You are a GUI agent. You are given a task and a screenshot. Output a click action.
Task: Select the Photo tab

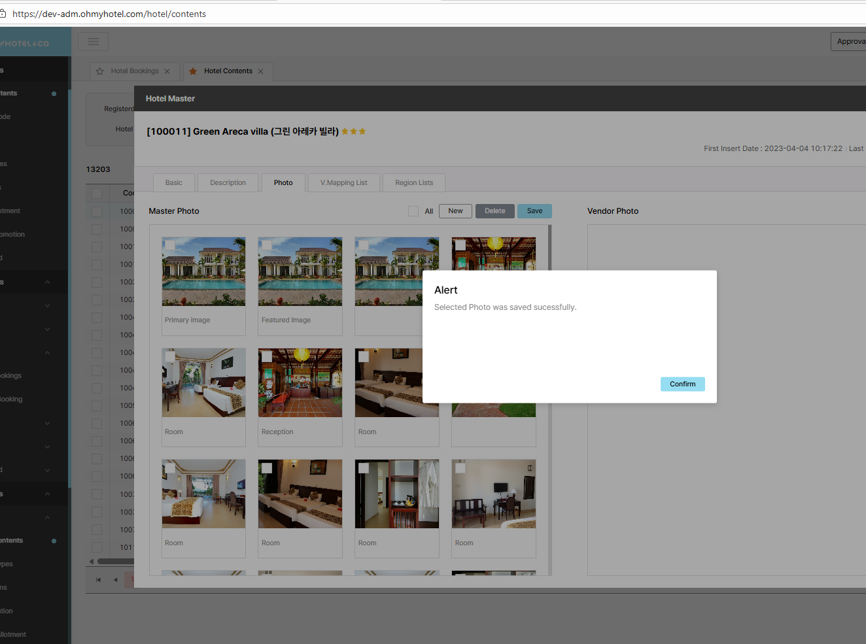(283, 183)
